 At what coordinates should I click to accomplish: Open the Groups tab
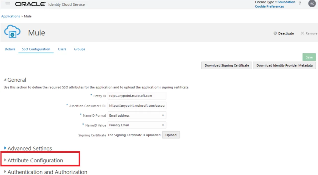click(80, 49)
